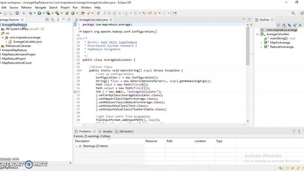The width and height of the screenshot is (304, 171).
Task: Toggle Hide Static Members in Outline
Action: click(294, 25)
